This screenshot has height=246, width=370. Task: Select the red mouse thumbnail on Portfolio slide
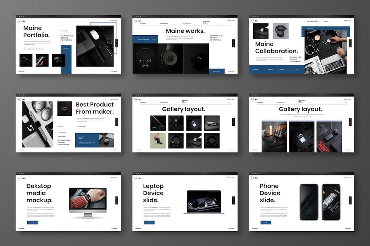tap(42, 60)
